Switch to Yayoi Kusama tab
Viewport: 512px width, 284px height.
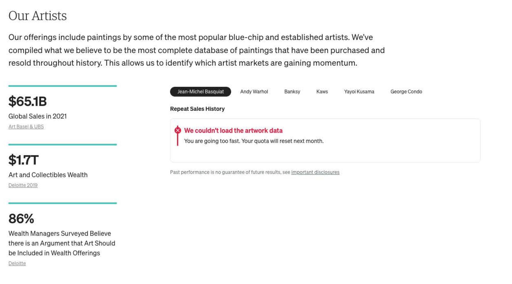tap(359, 92)
